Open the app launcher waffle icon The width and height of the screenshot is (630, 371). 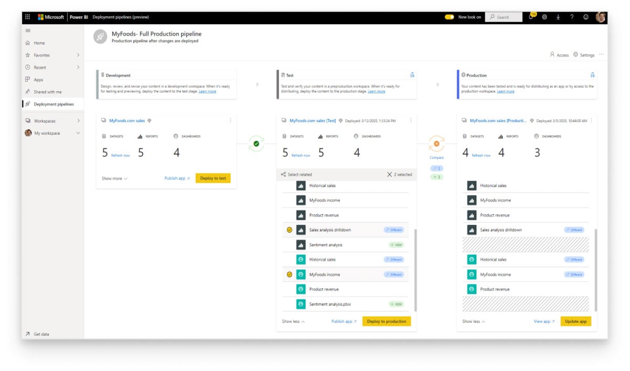pos(28,17)
